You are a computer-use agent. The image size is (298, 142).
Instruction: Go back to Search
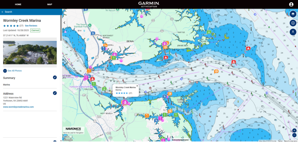point(7,12)
